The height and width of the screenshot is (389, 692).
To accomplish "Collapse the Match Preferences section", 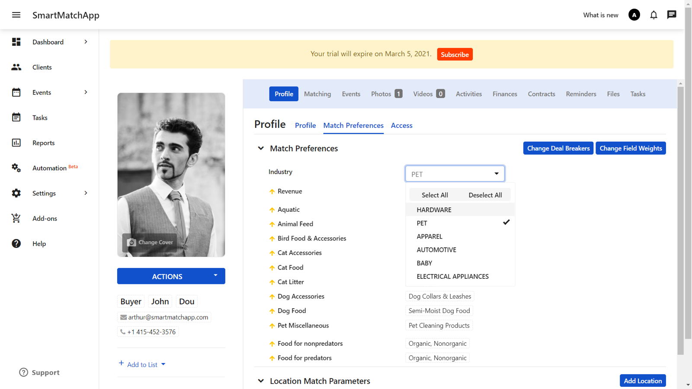I will tap(261, 148).
